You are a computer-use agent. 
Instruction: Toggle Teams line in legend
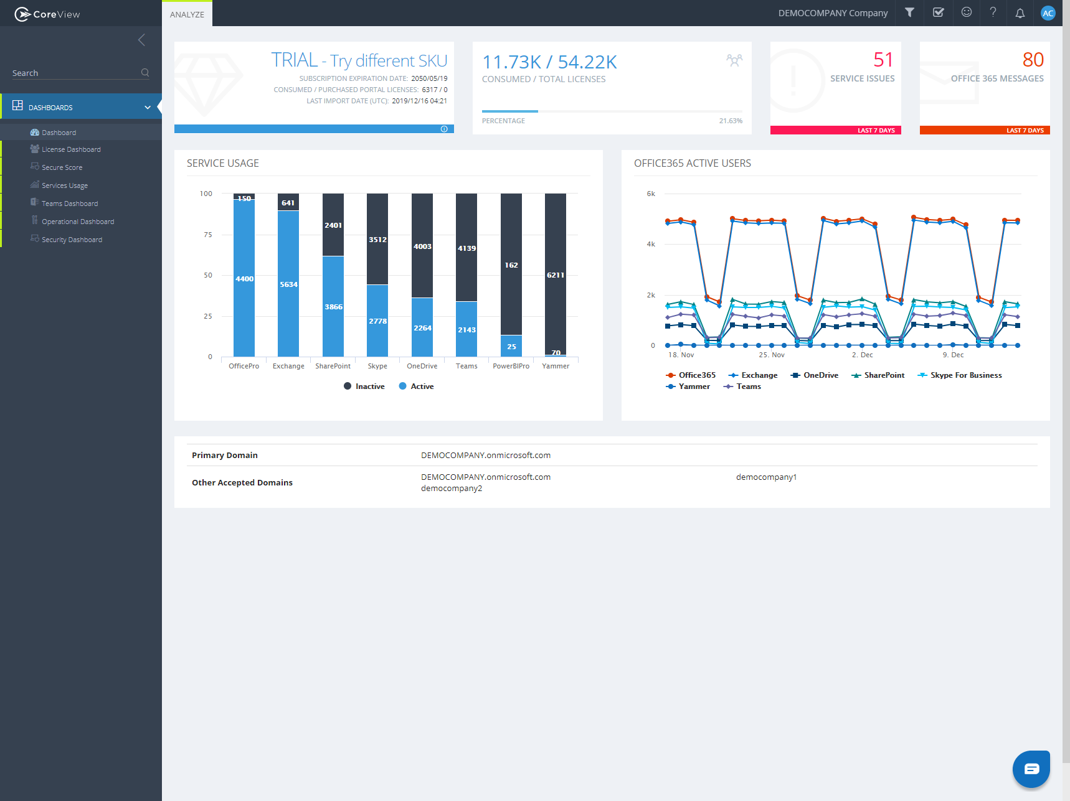tap(742, 386)
